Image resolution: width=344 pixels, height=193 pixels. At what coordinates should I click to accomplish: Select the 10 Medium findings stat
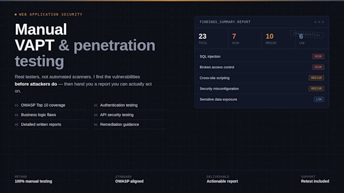click(278, 38)
